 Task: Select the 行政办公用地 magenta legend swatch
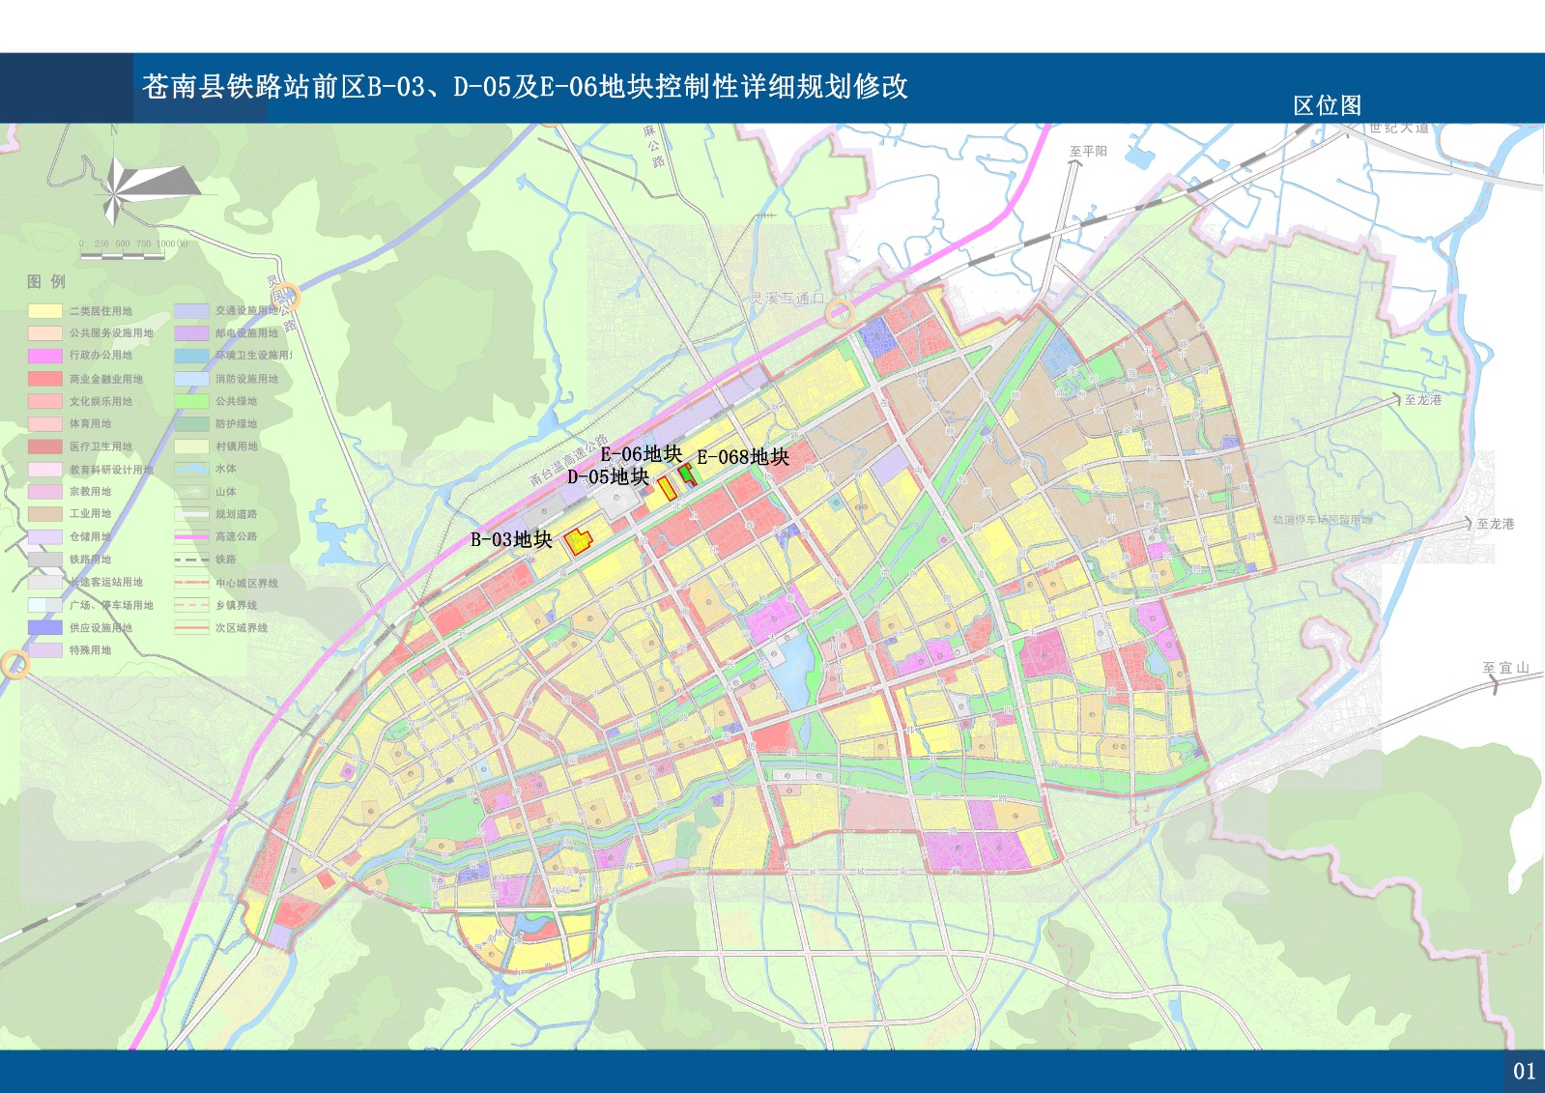45,356
